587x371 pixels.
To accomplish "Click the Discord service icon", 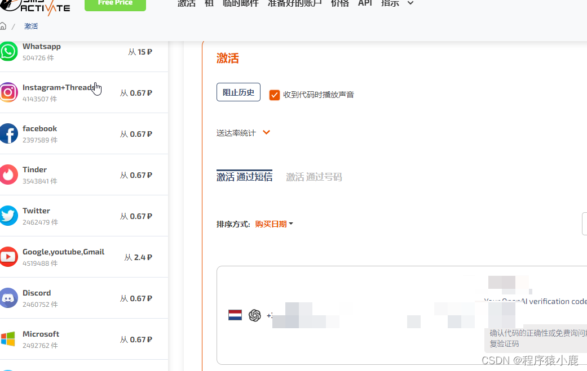I will [x=8, y=298].
